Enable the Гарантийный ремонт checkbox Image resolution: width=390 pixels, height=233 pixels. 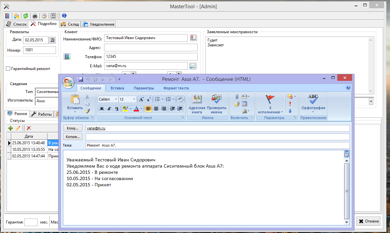(8, 68)
